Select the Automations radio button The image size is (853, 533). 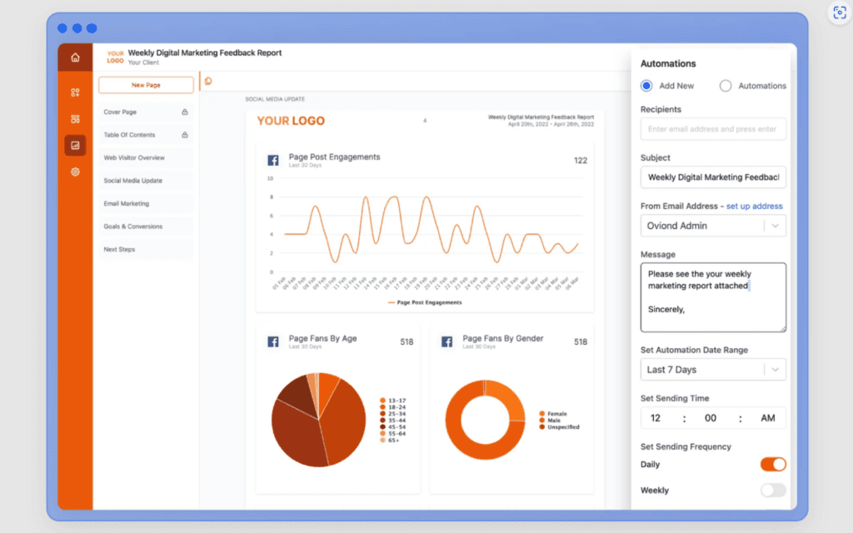point(726,86)
